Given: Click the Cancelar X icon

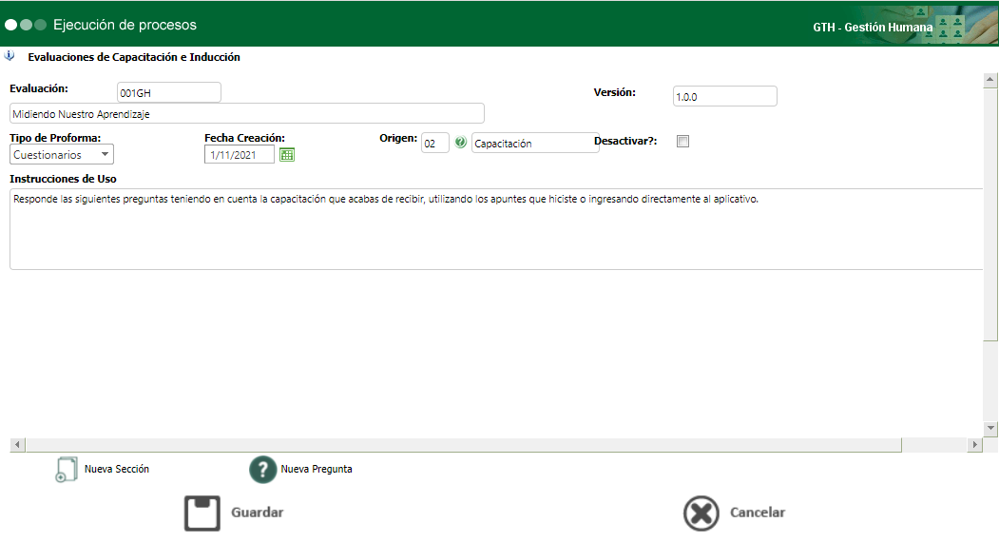Looking at the screenshot, I should point(701,513).
